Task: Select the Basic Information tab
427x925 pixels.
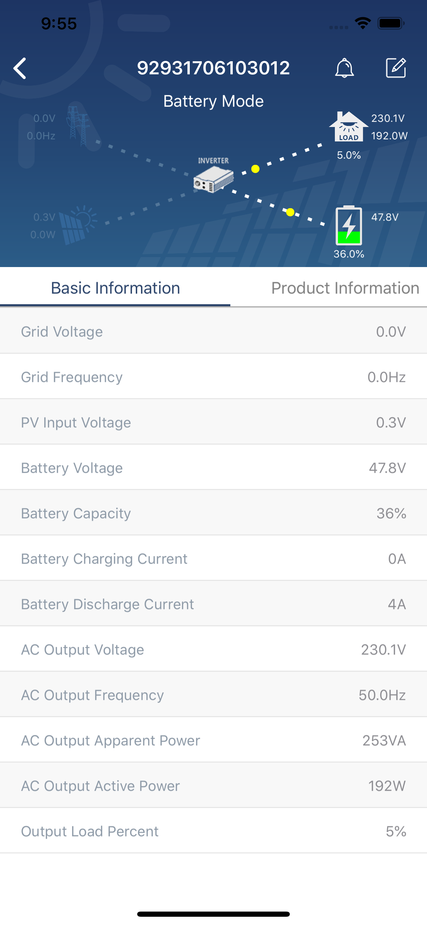Action: 115,288
